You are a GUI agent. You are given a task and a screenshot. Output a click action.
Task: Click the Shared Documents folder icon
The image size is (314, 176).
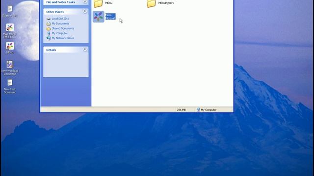click(49, 28)
